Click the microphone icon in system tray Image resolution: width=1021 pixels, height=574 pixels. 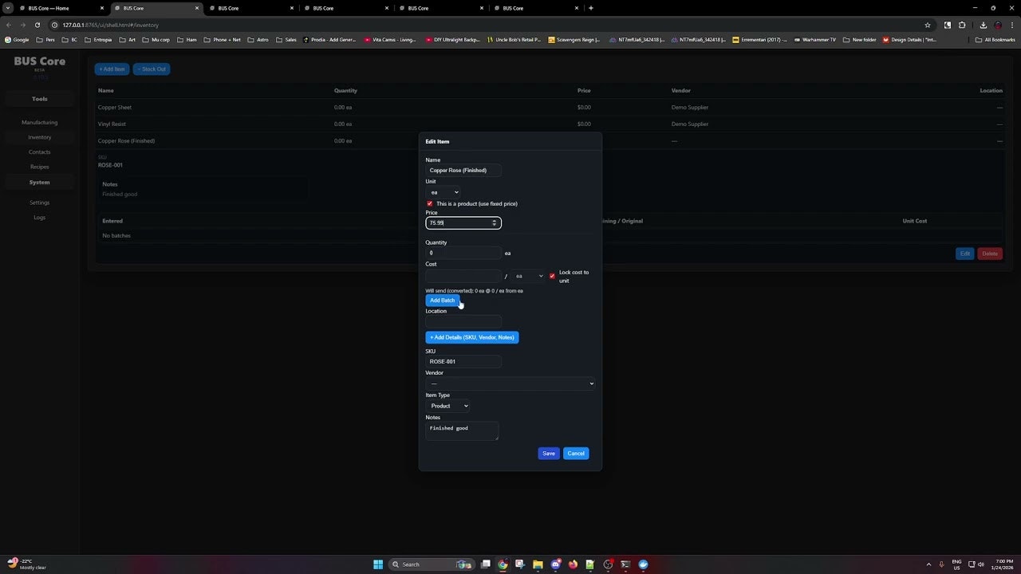pyautogui.click(x=941, y=564)
